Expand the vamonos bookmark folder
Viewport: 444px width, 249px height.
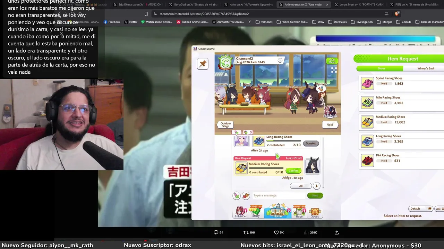[264, 22]
